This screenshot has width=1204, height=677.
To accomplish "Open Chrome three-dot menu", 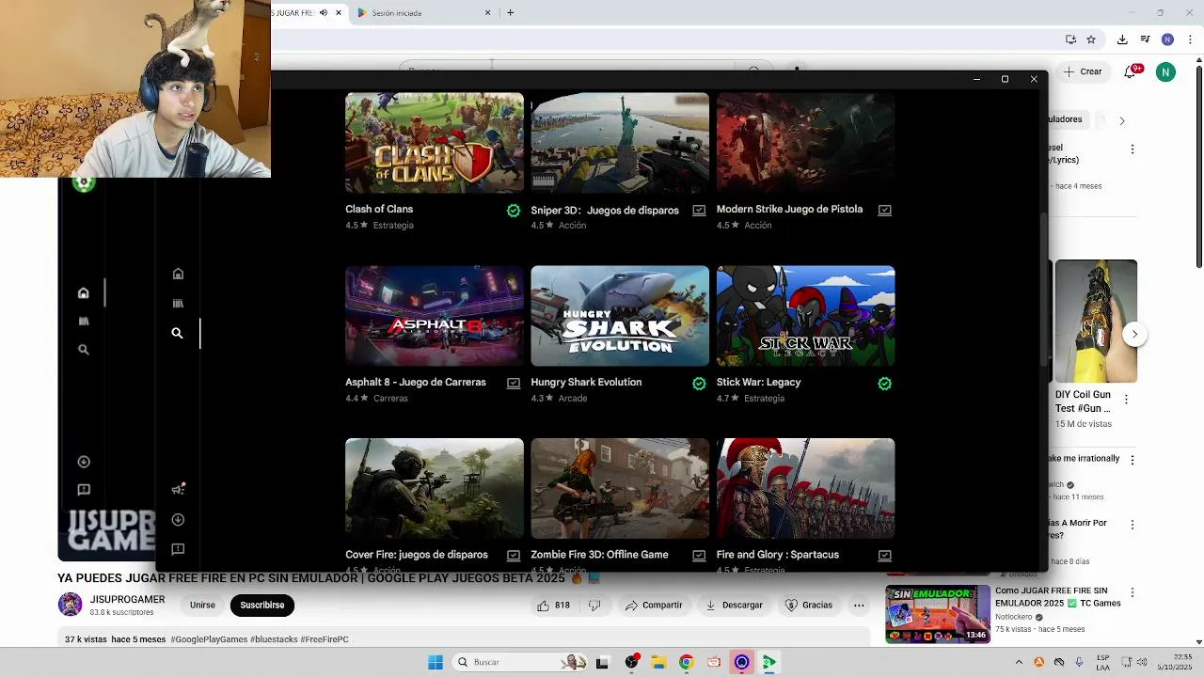I will tap(1188, 39).
